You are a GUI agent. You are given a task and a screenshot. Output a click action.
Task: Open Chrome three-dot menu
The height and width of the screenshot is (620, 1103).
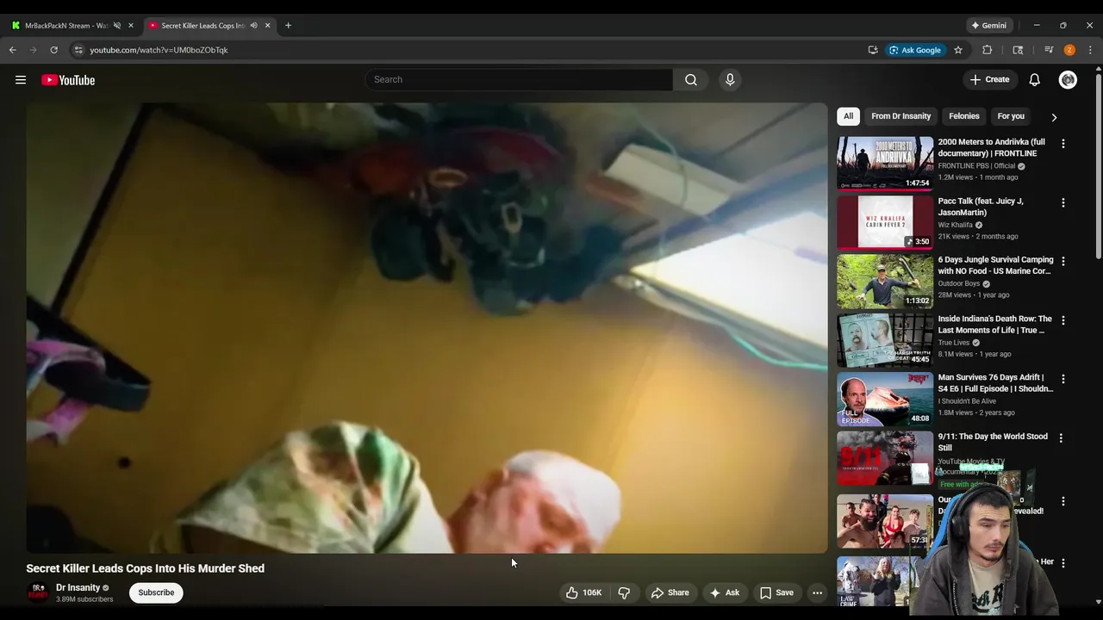pyautogui.click(x=1090, y=50)
